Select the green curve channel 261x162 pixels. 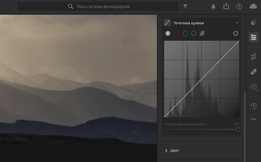pos(185,34)
